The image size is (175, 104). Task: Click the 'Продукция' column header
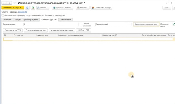click(24, 35)
